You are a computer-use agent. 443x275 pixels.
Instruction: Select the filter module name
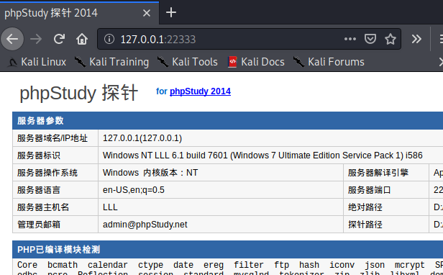[x=249, y=265]
